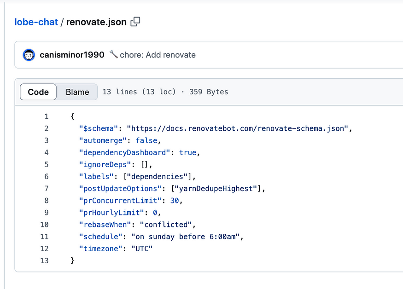Screen dimensions: 403x289
Task: Select line number 11
Action: click(x=44, y=237)
